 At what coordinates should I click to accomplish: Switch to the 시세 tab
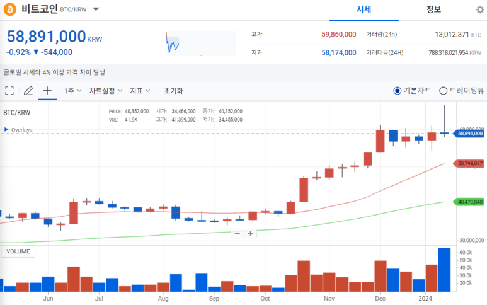(364, 9)
